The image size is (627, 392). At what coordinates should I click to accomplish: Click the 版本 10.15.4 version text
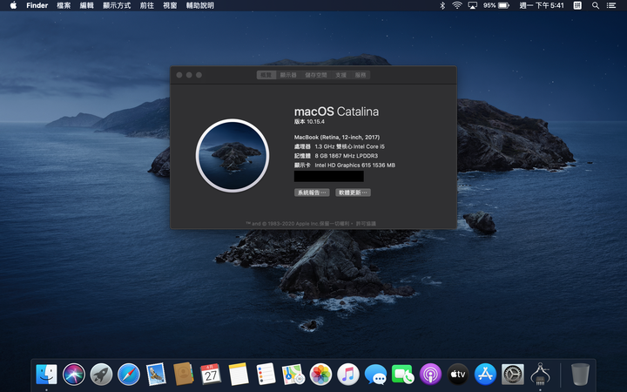pyautogui.click(x=309, y=122)
